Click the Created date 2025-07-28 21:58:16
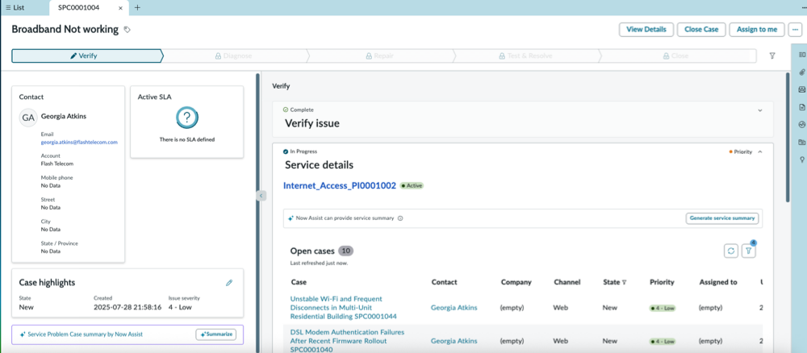Screen dimensions: 807x353 coord(128,307)
